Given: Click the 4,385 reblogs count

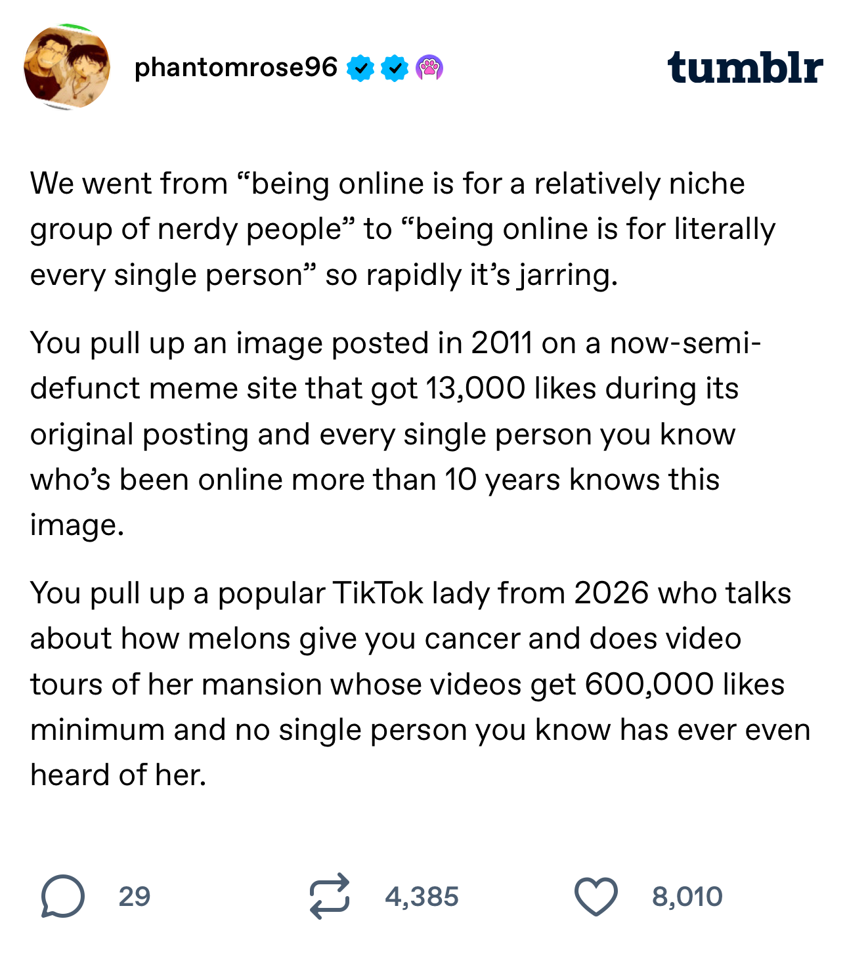Looking at the screenshot, I should point(422,897).
